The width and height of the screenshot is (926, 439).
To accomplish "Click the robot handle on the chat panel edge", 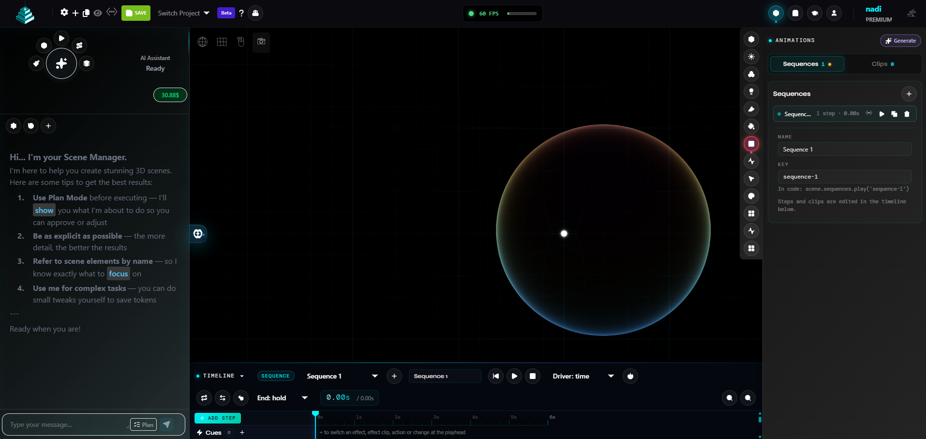I will [198, 234].
